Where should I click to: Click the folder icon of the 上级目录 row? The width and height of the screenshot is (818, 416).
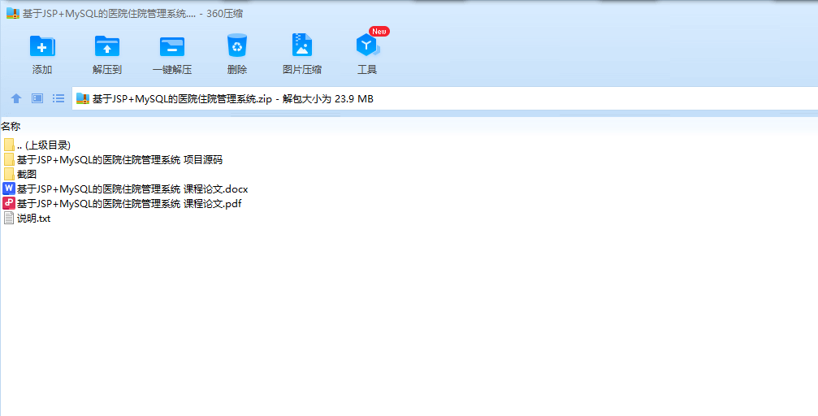[9, 145]
